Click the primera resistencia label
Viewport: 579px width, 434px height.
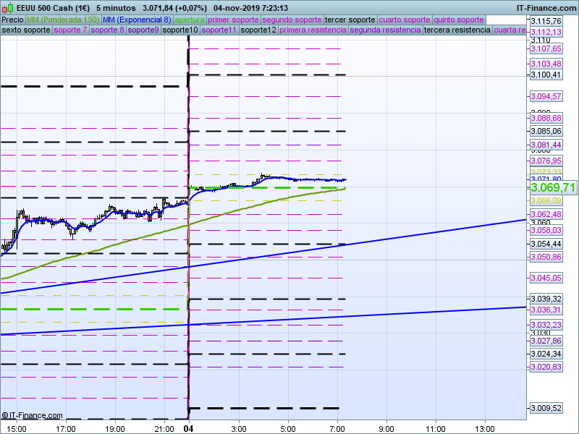click(x=312, y=30)
